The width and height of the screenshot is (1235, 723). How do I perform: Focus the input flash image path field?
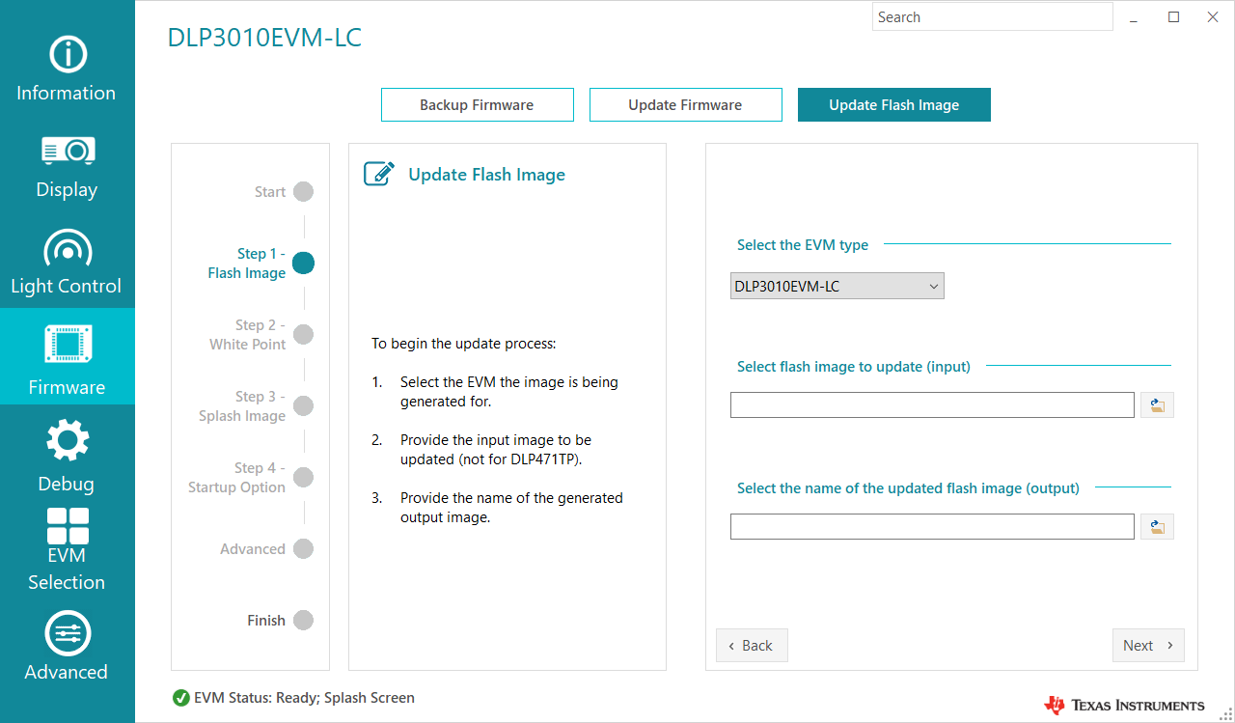pyautogui.click(x=932, y=405)
